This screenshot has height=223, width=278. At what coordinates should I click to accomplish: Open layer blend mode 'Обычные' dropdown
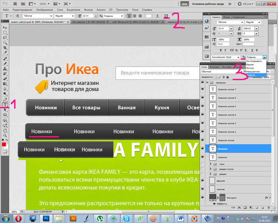[222, 72]
